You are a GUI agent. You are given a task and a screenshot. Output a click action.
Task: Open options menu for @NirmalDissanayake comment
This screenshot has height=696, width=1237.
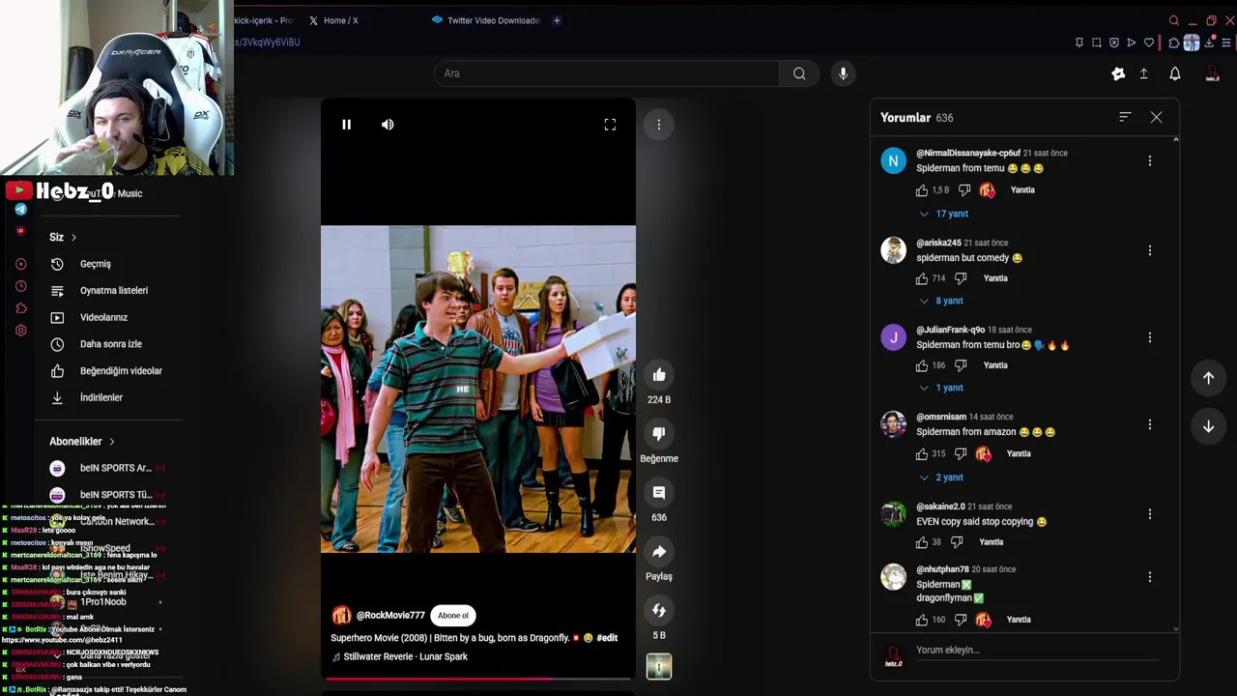tap(1150, 161)
